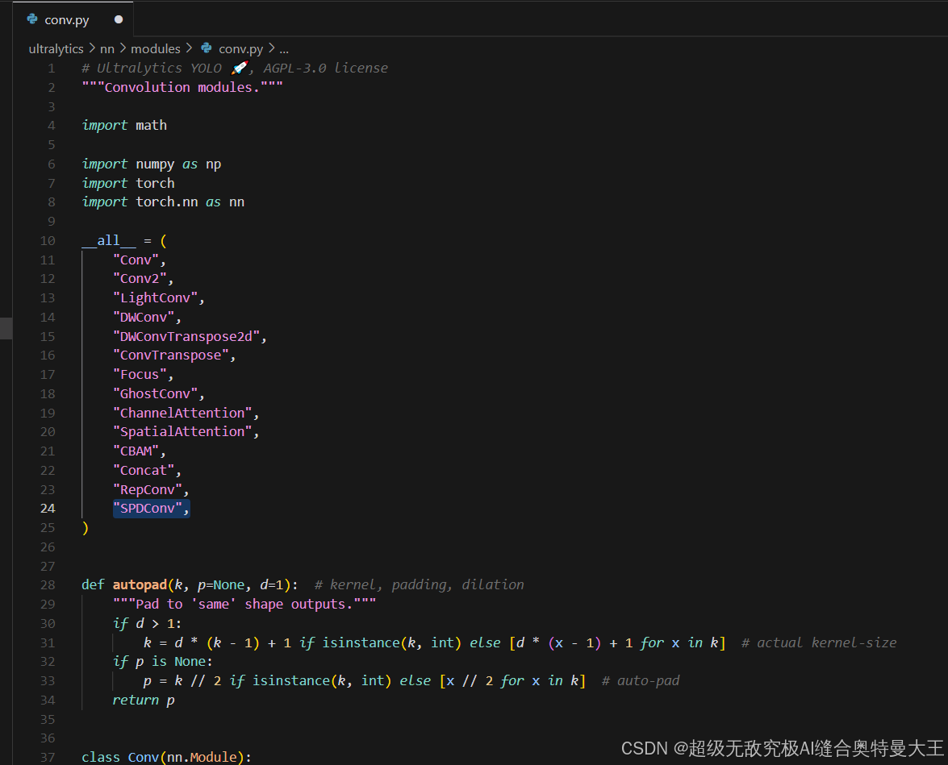This screenshot has width=948, height=765.
Task: Click the change marker in the left gutter
Action: point(6,328)
